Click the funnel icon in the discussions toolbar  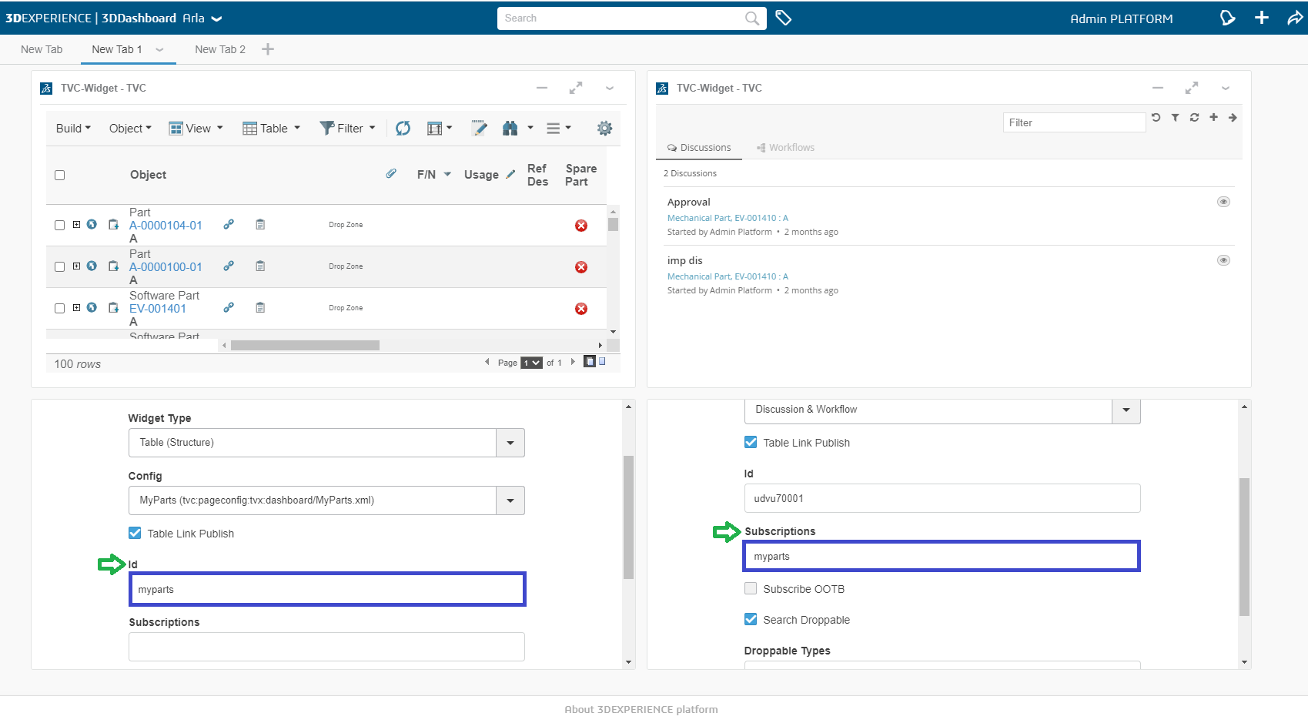(1175, 118)
